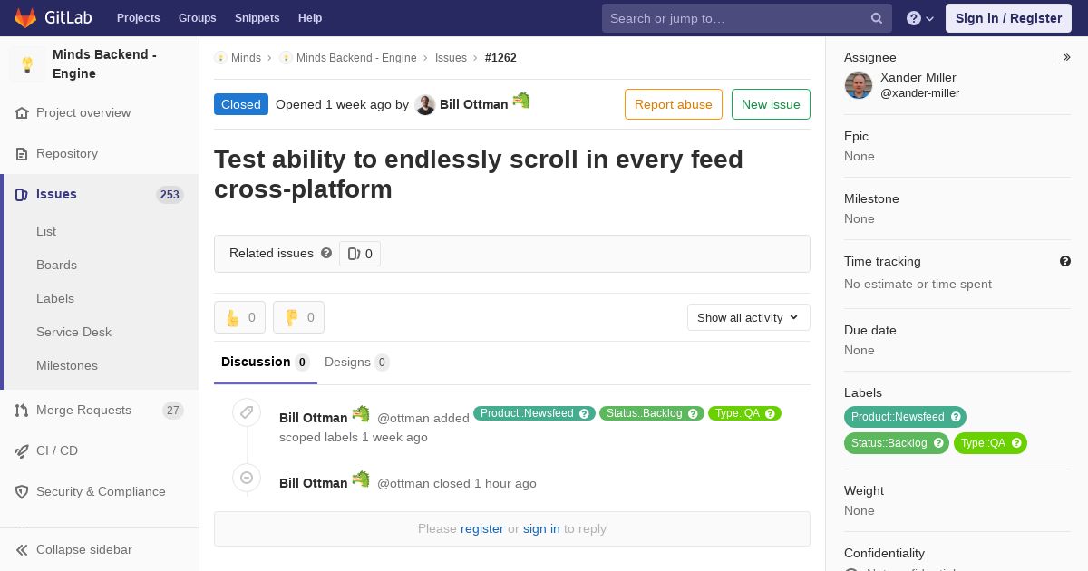Click the Related issues help icon
This screenshot has height=571, width=1088.
pyautogui.click(x=326, y=253)
